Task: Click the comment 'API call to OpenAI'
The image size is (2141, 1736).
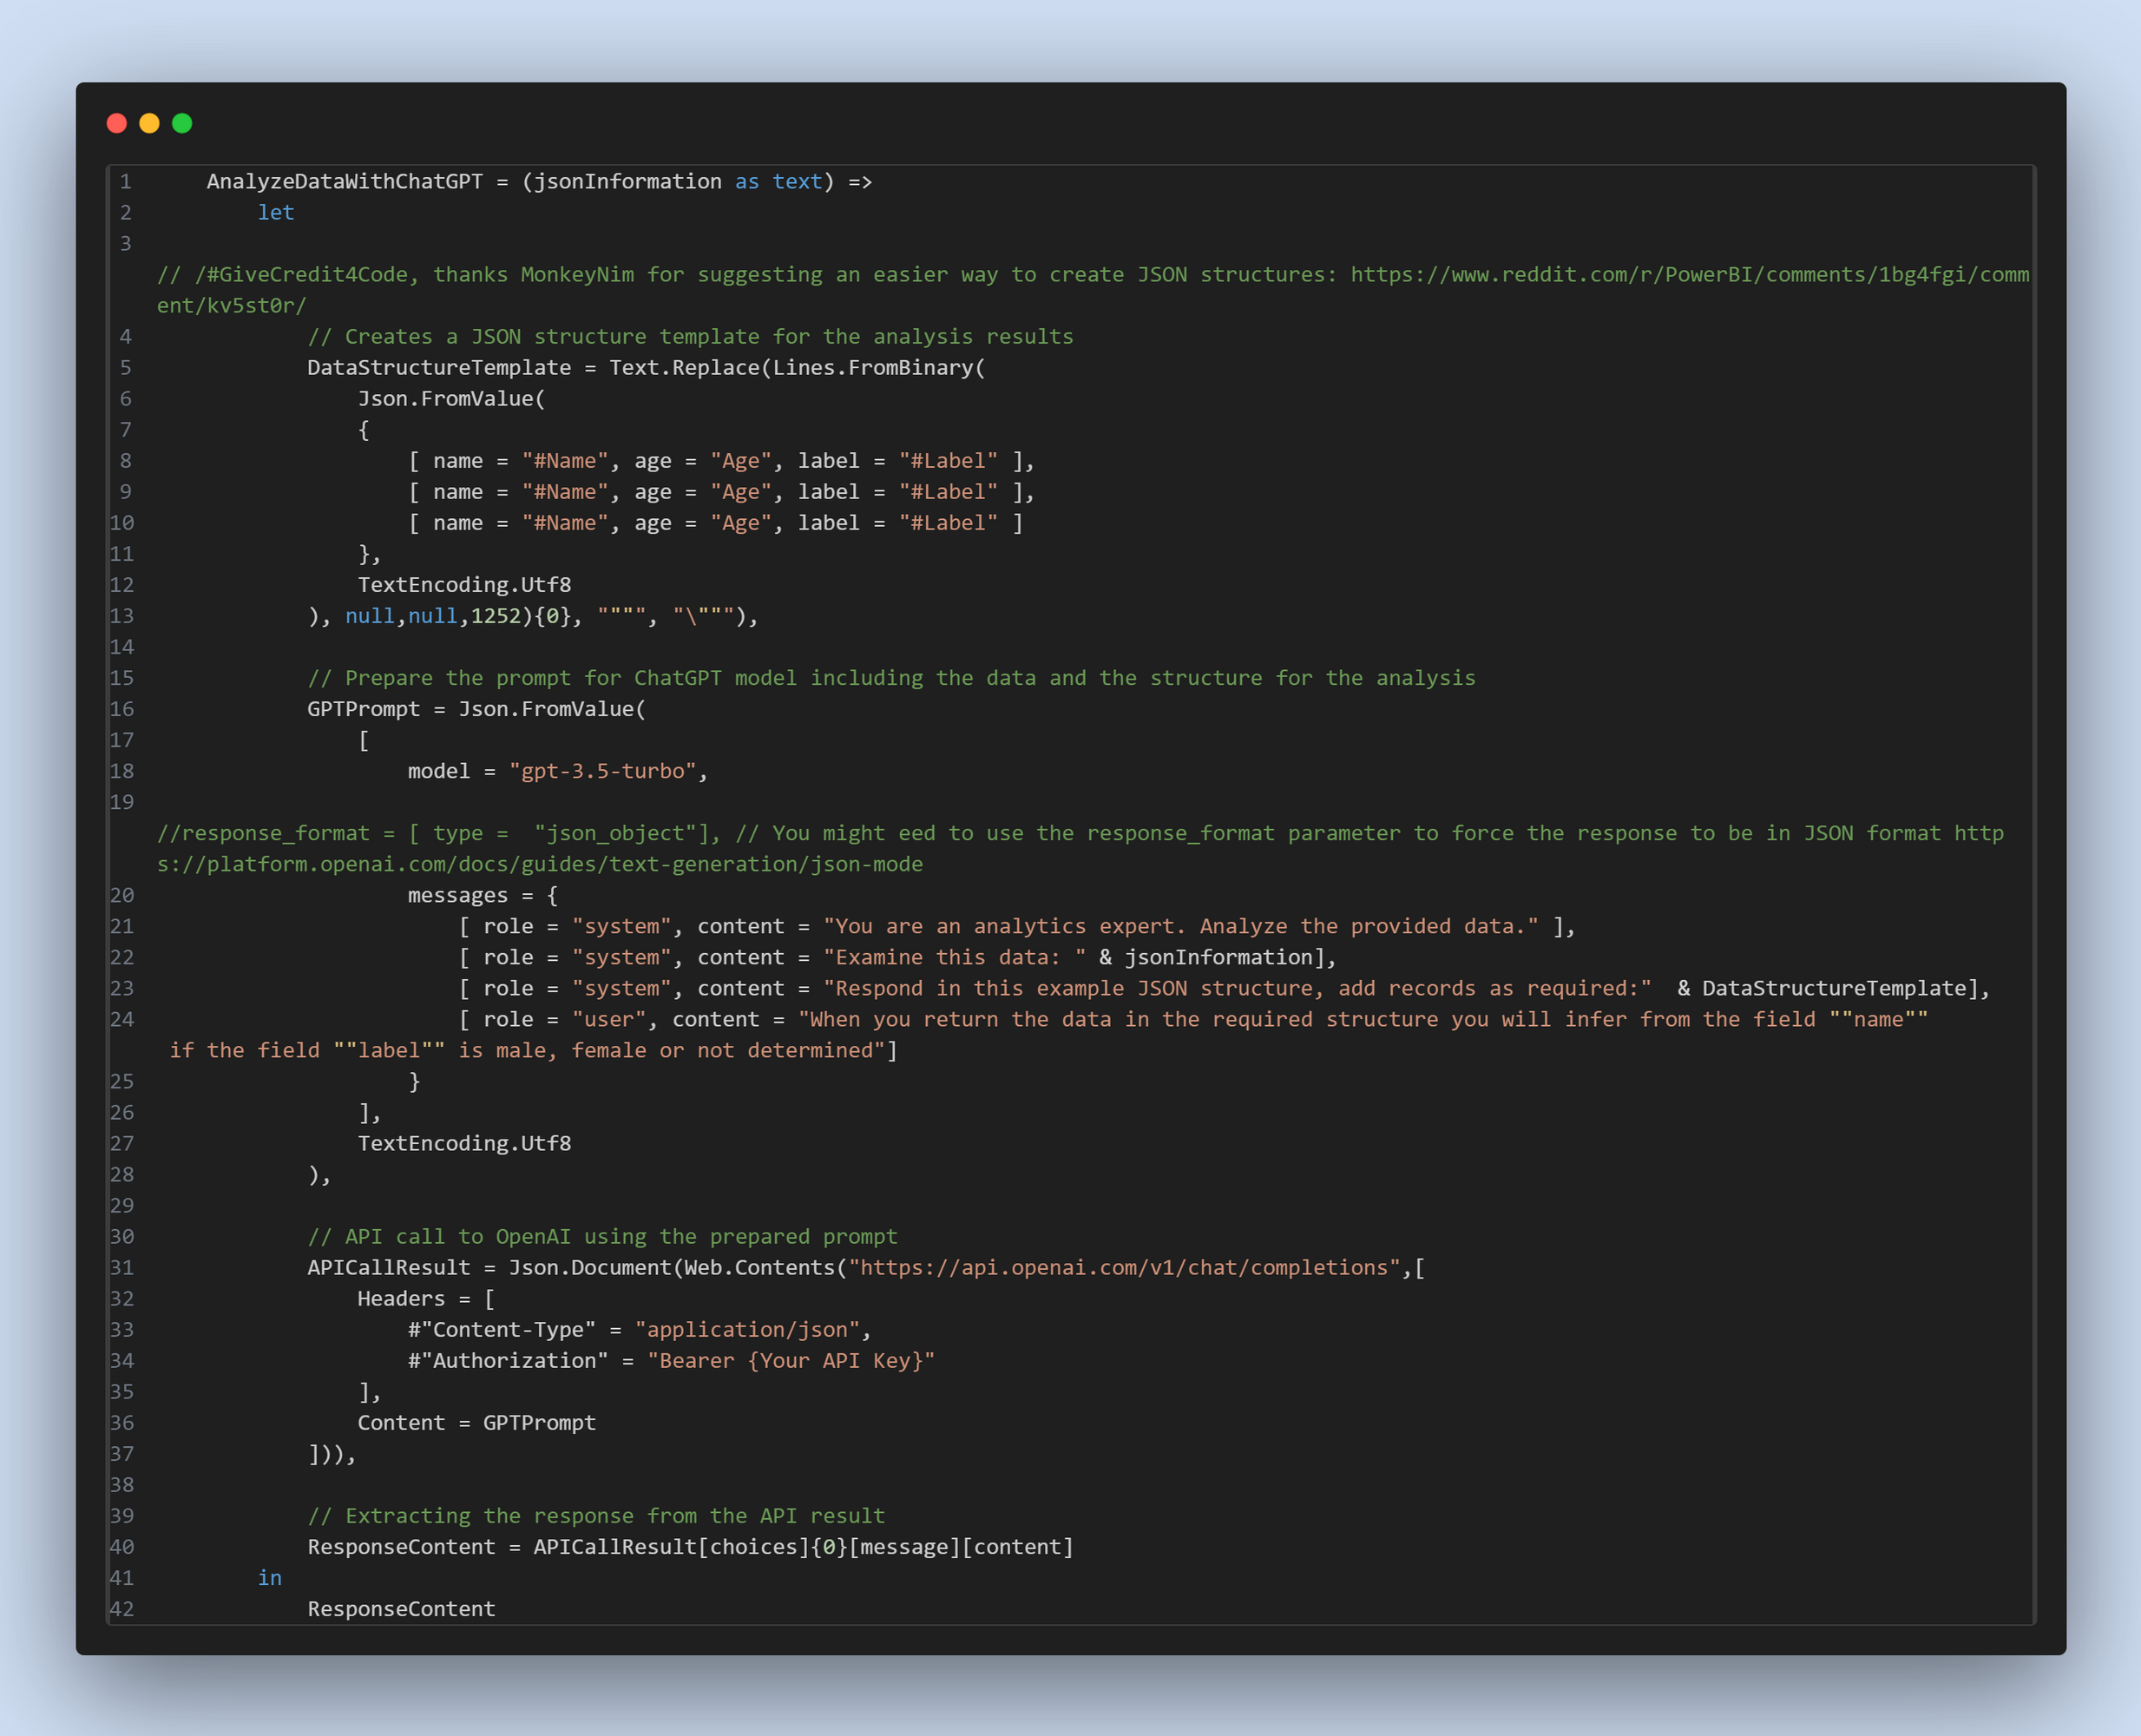Action: click(x=603, y=1235)
